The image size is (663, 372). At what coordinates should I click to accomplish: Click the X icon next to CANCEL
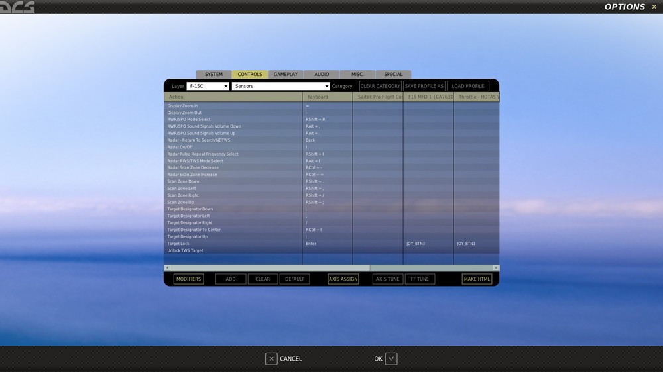271,359
